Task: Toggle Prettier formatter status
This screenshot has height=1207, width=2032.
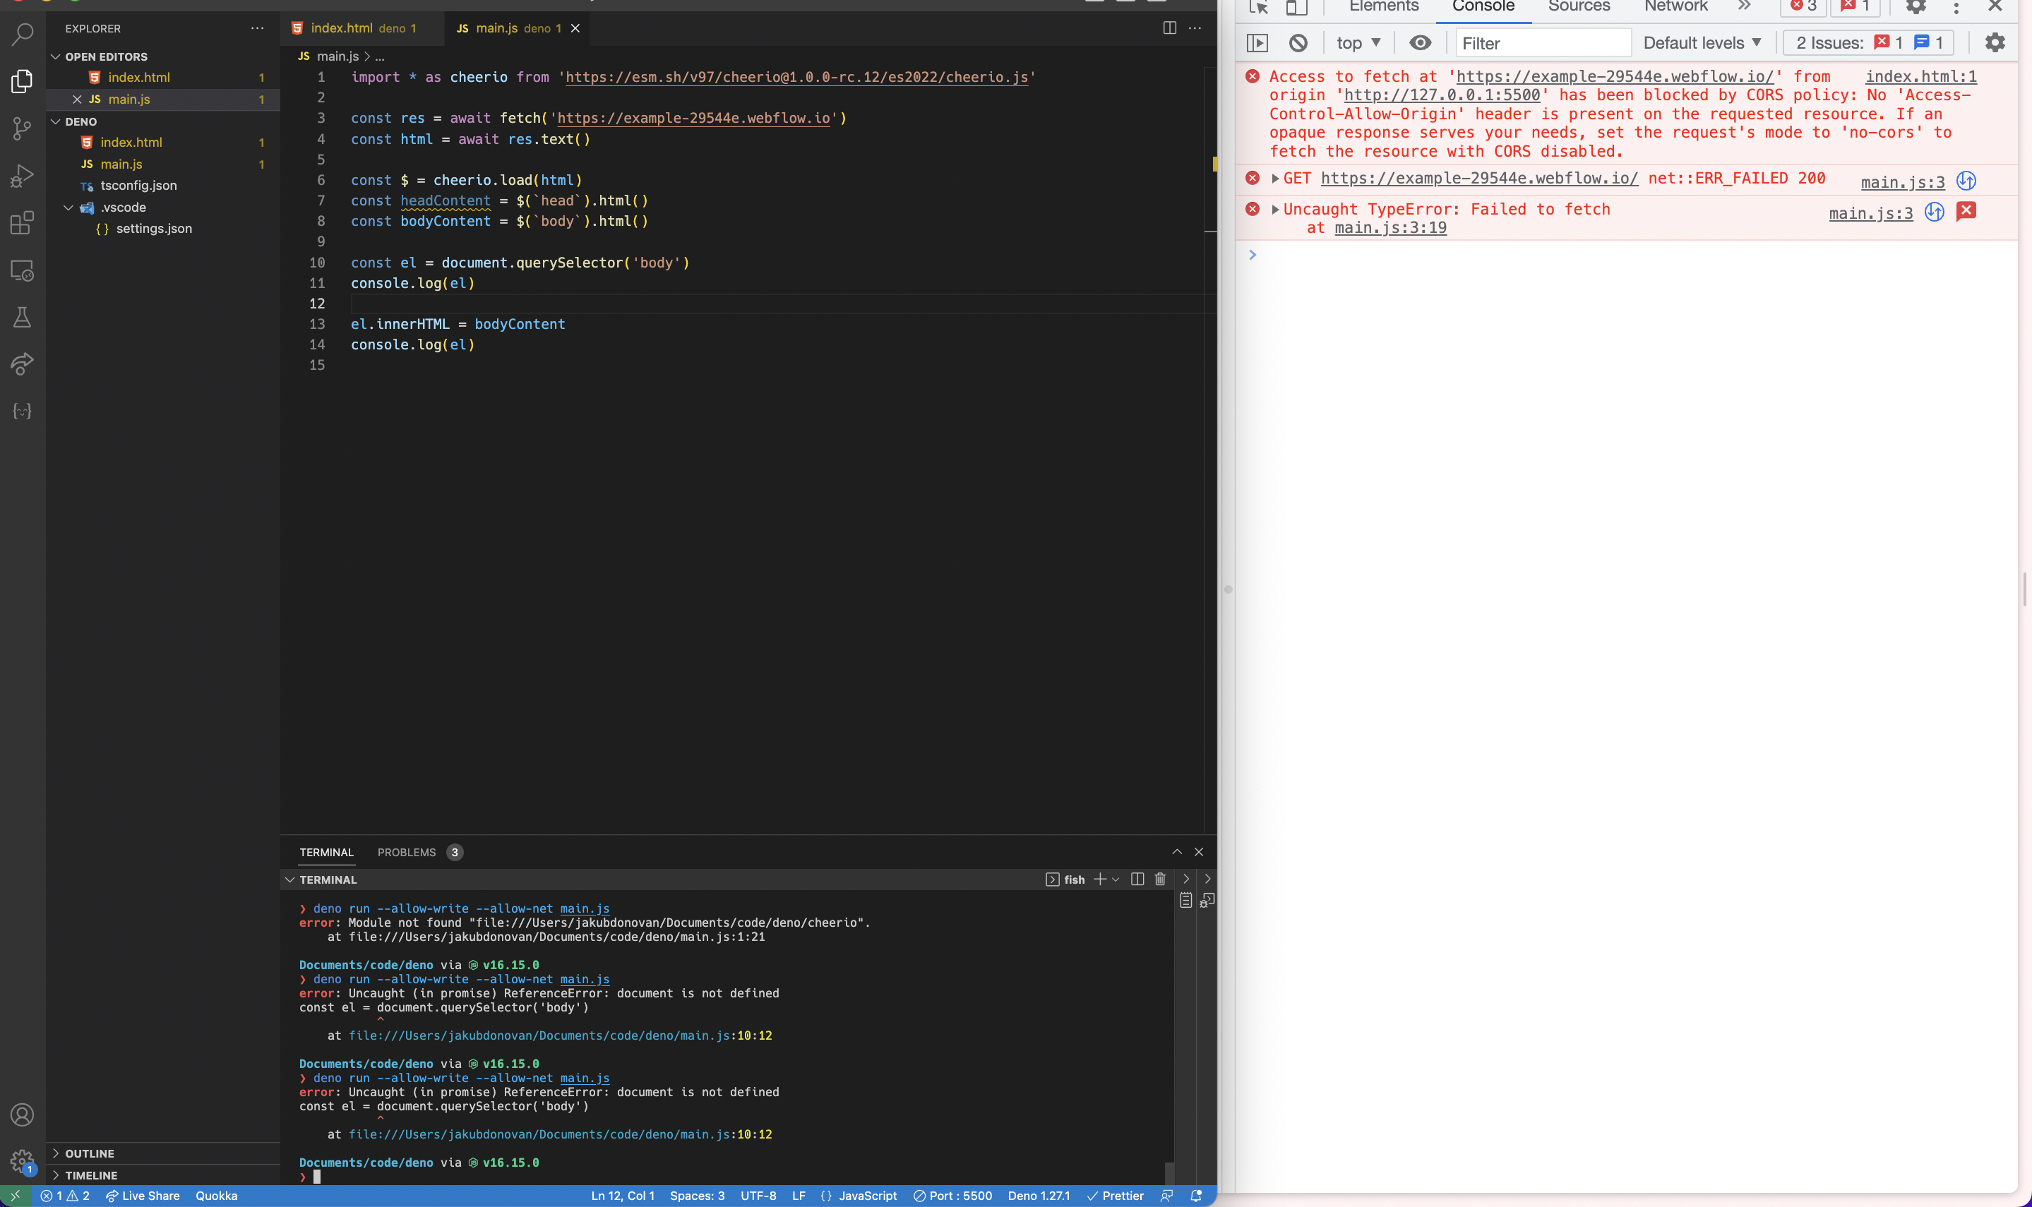Action: pos(1116,1196)
